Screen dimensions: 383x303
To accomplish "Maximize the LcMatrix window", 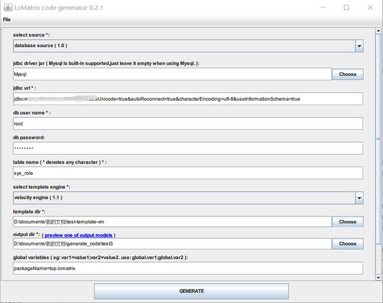I will tap(347, 8).
